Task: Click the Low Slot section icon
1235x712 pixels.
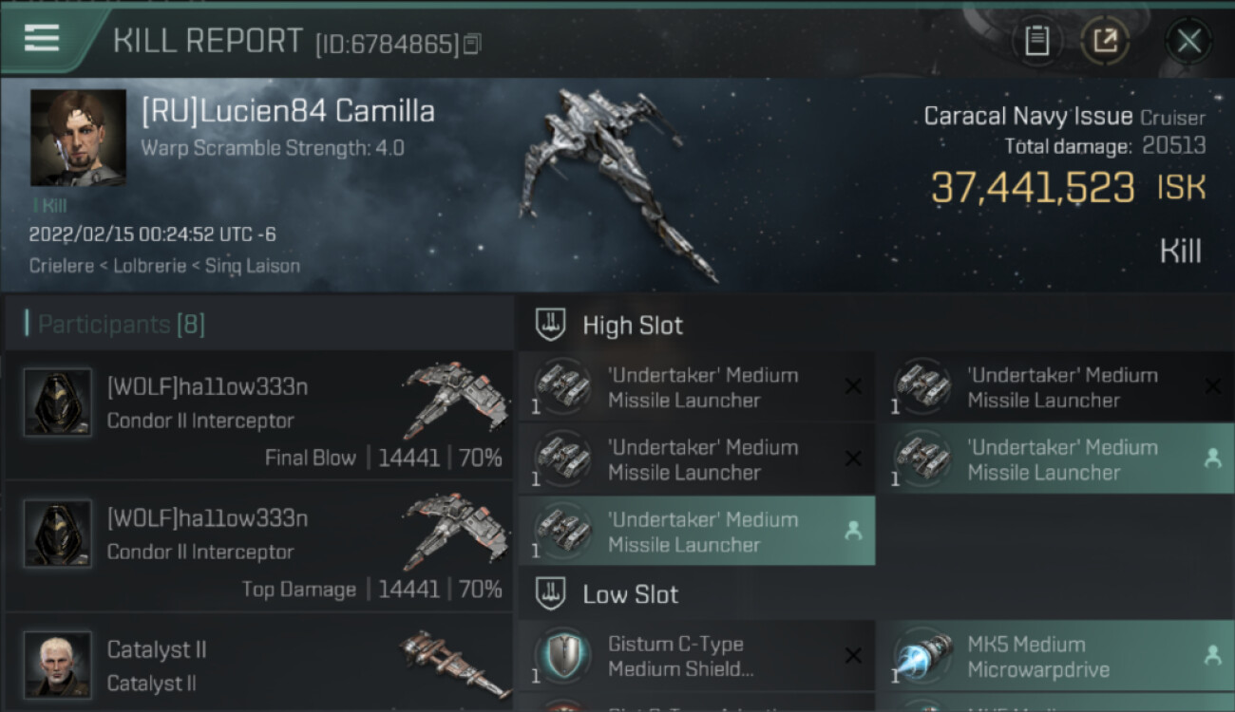Action: coord(551,594)
